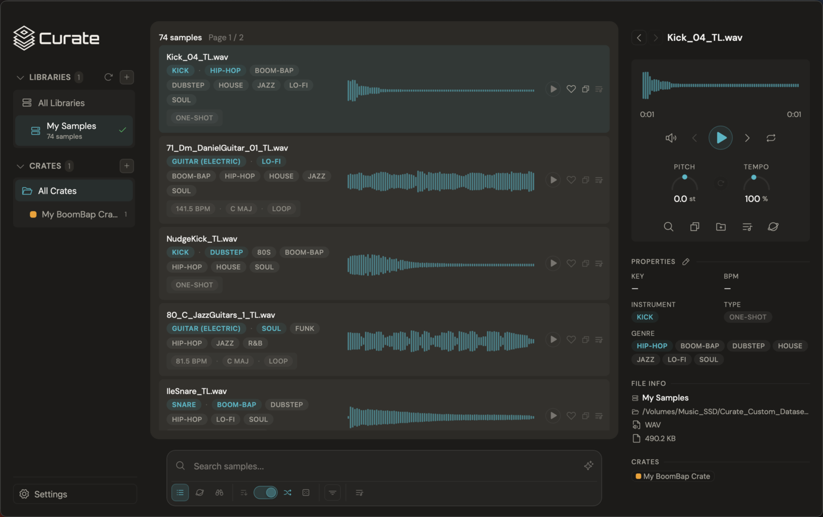Collapse the CRATES section
Viewport: 823px width, 517px height.
pyautogui.click(x=21, y=165)
